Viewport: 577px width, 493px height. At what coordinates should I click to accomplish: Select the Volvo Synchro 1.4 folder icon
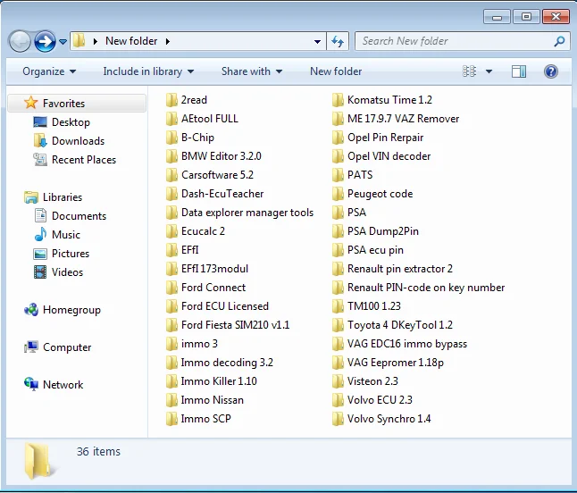coord(338,419)
